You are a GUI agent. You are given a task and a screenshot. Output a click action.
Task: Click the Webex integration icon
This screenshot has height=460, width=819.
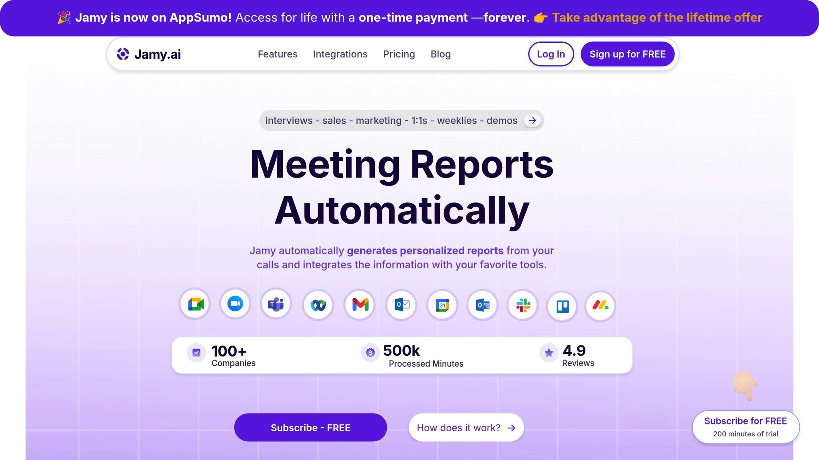[x=318, y=305]
